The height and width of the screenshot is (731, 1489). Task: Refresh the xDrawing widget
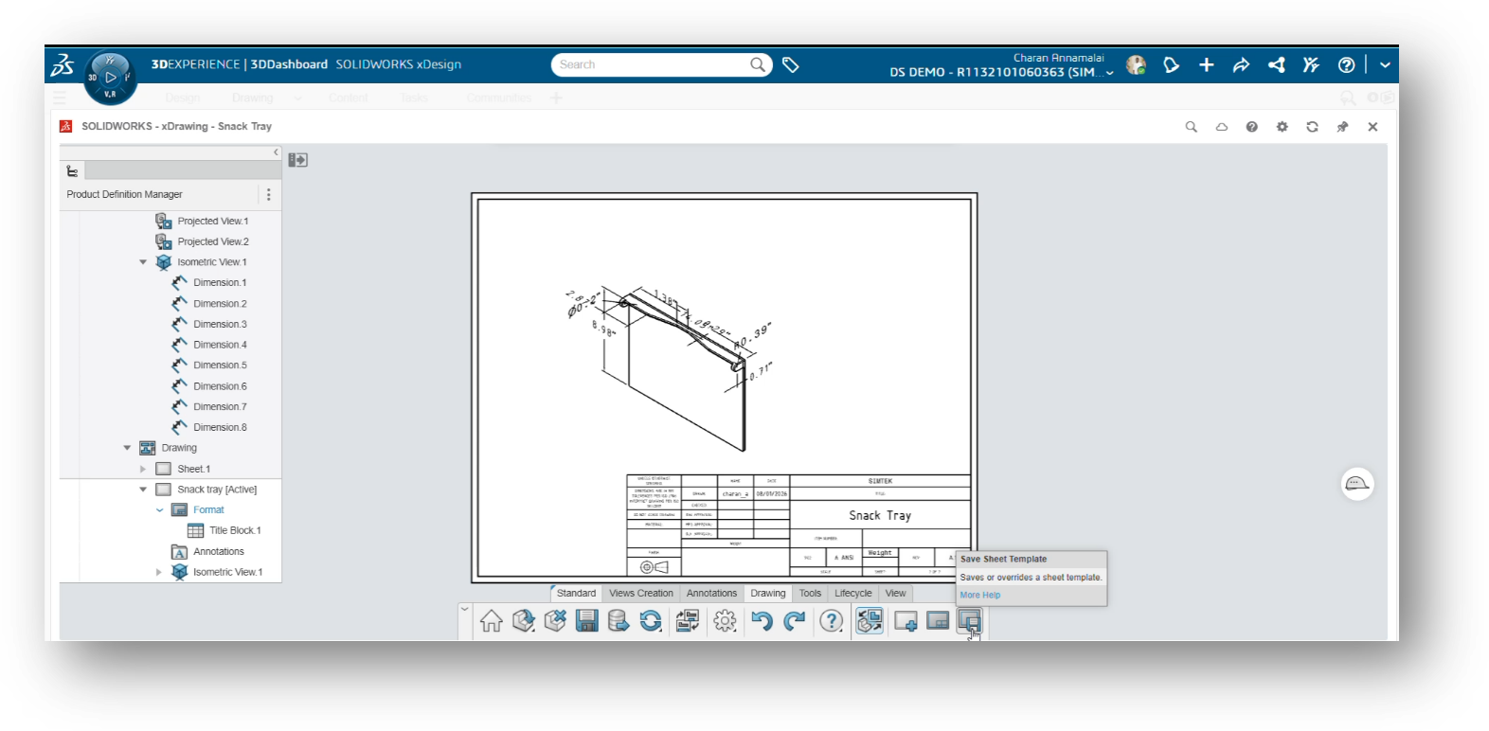(1312, 127)
